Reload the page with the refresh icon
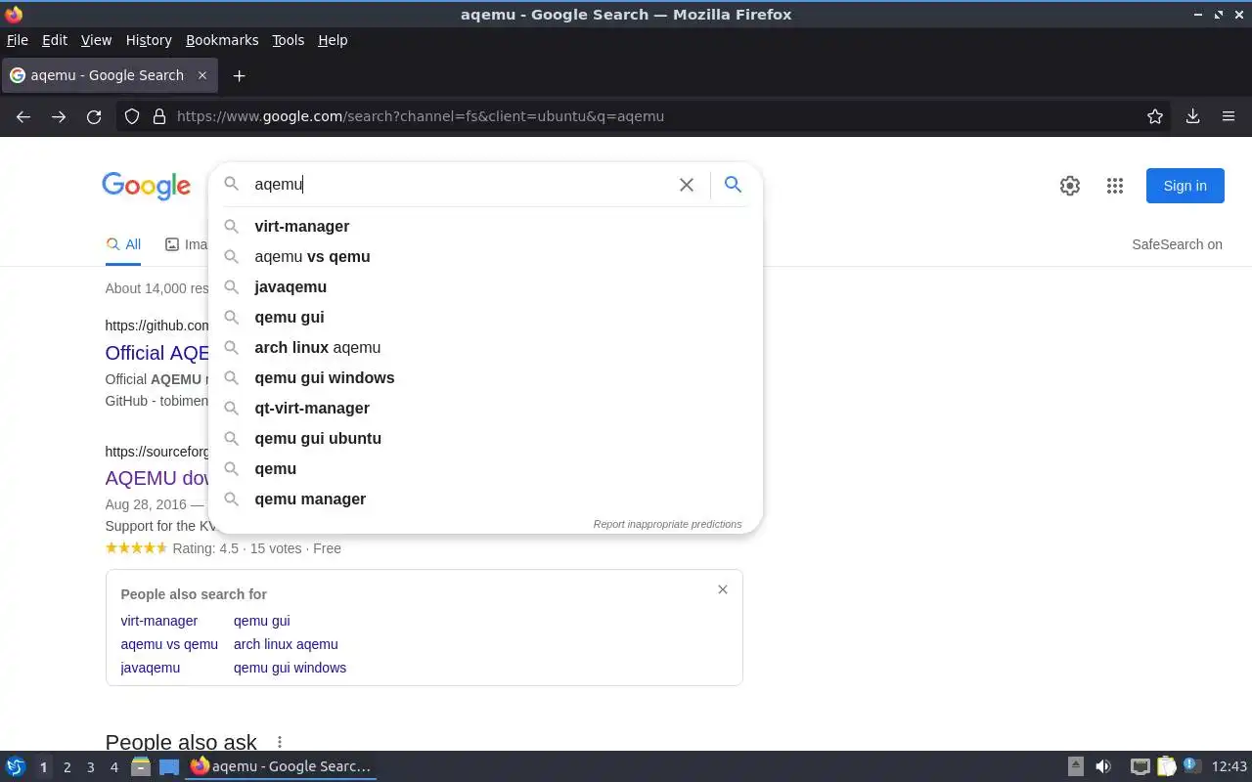The image size is (1252, 782). coord(94,116)
